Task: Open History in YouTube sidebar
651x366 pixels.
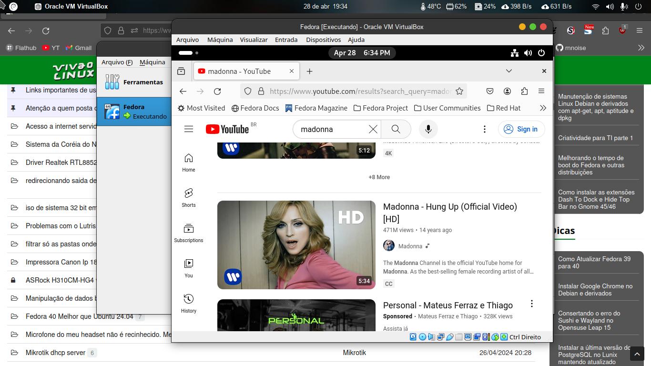Action: click(x=189, y=304)
